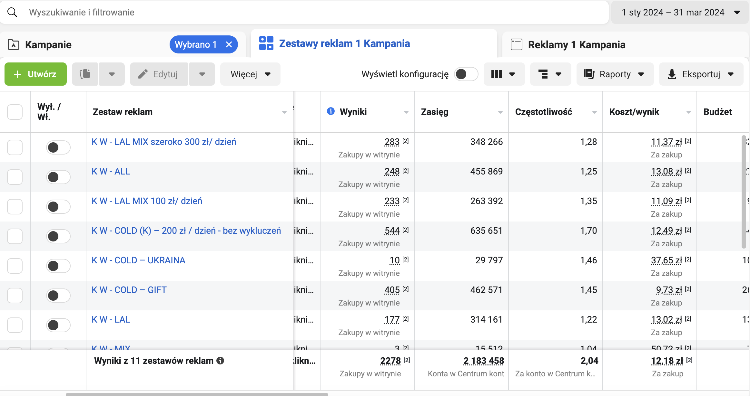Viewport: 750px width, 396px height.
Task: Select all ad sets with header checkbox
Action: point(15,112)
